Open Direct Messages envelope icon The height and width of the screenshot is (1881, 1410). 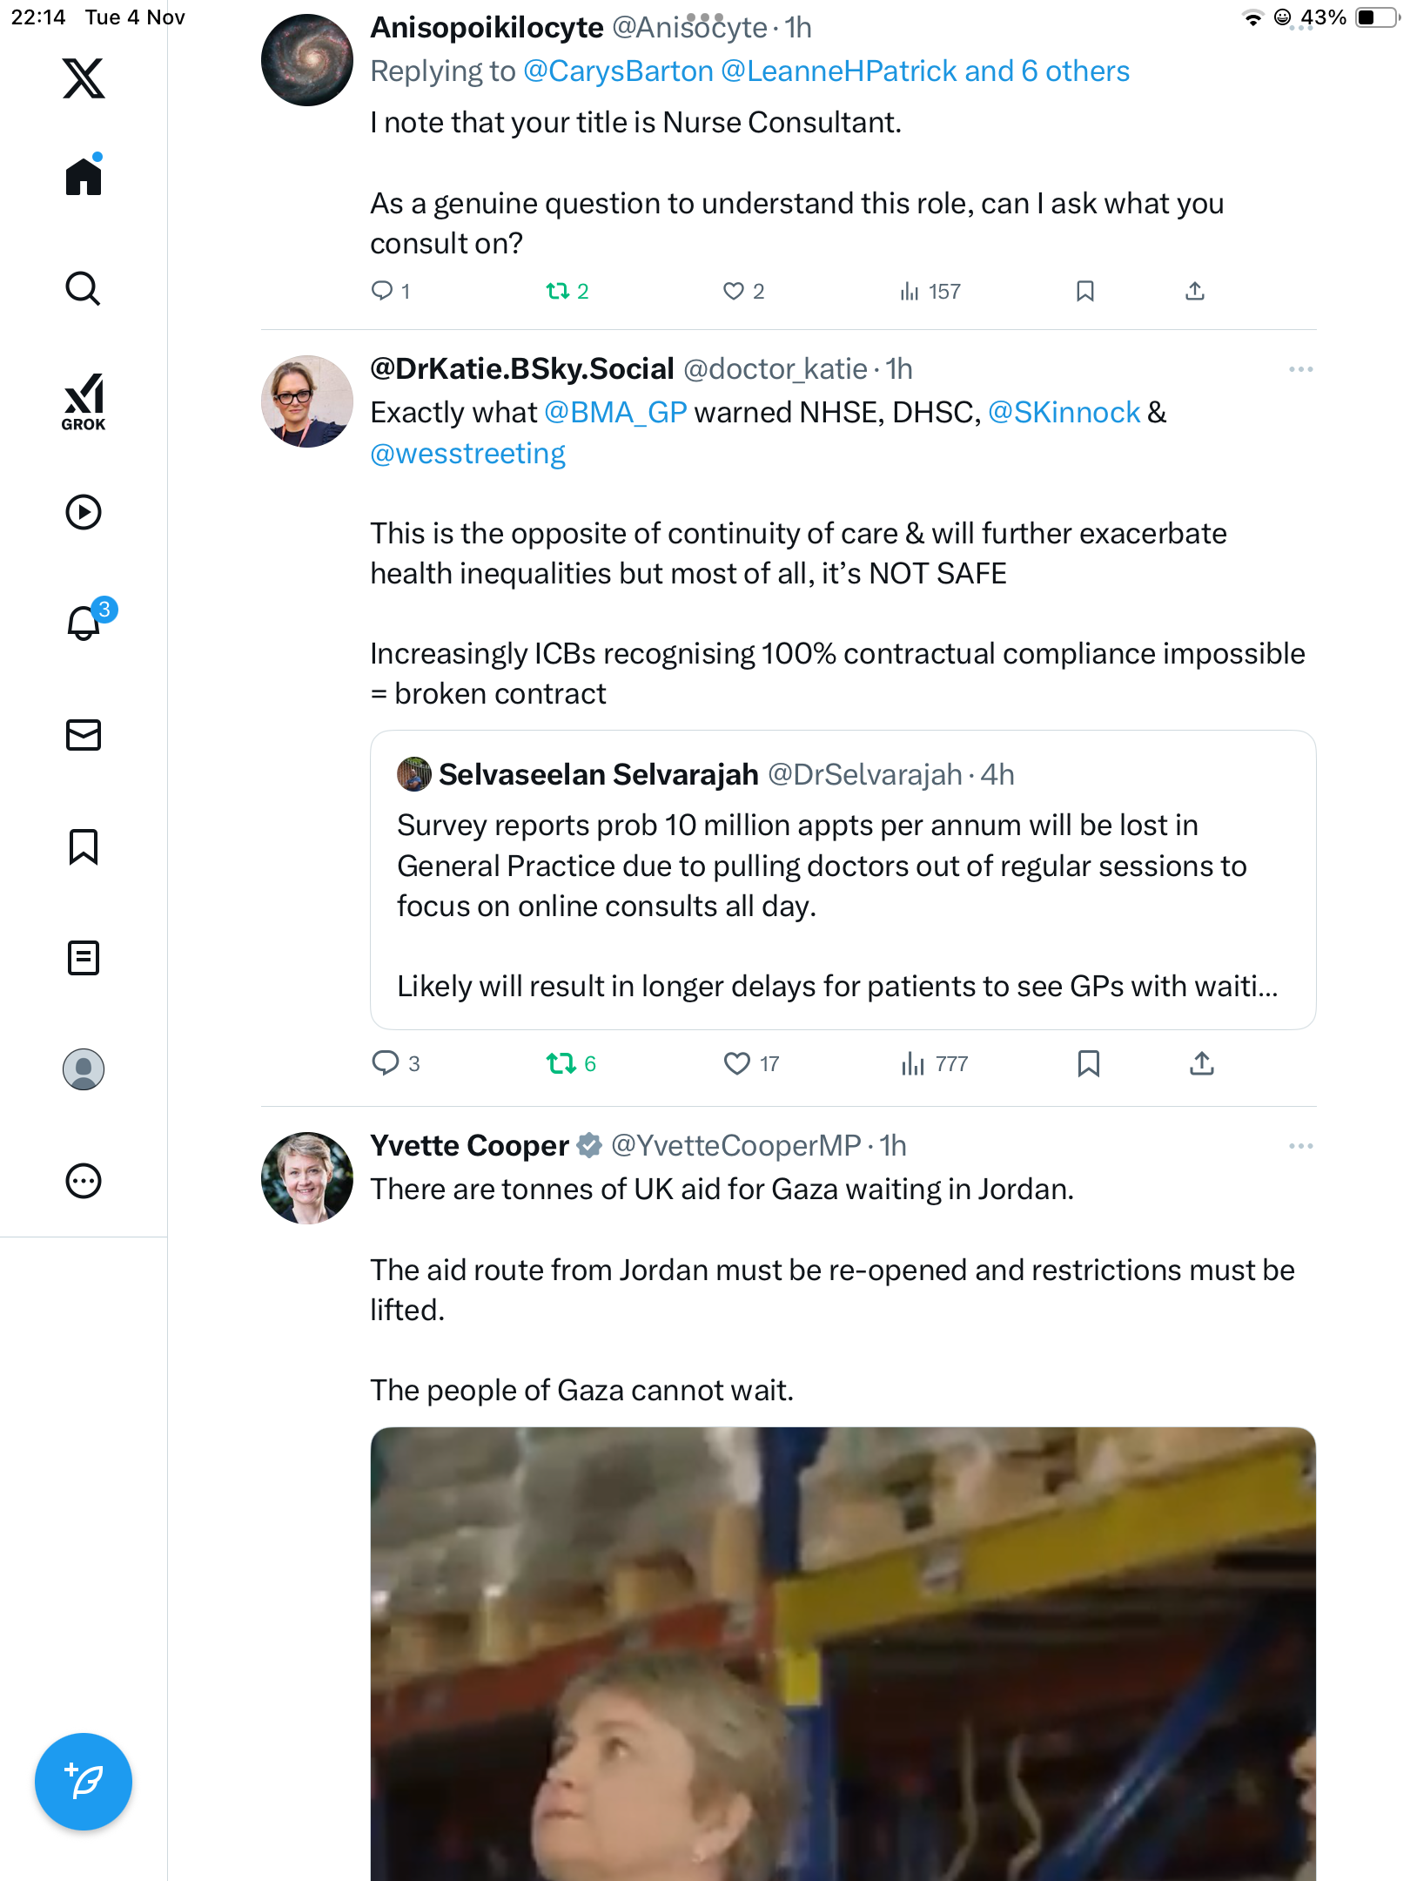point(84,735)
